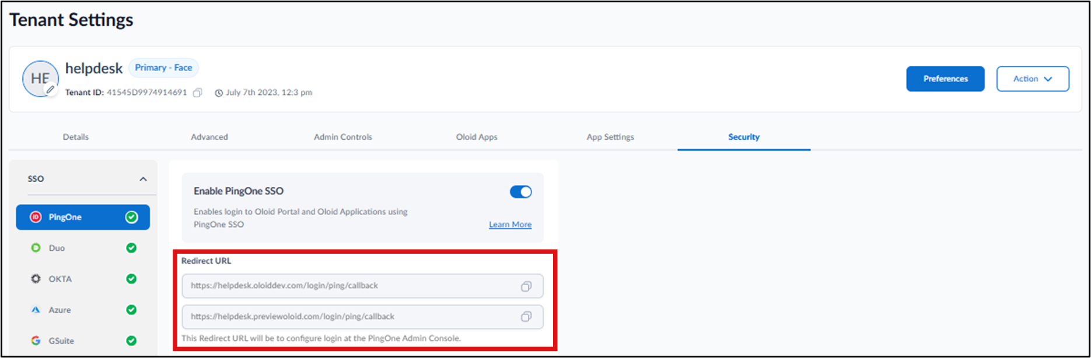Copy the oloiddev redirect URL
The width and height of the screenshot is (1091, 358).
(526, 286)
